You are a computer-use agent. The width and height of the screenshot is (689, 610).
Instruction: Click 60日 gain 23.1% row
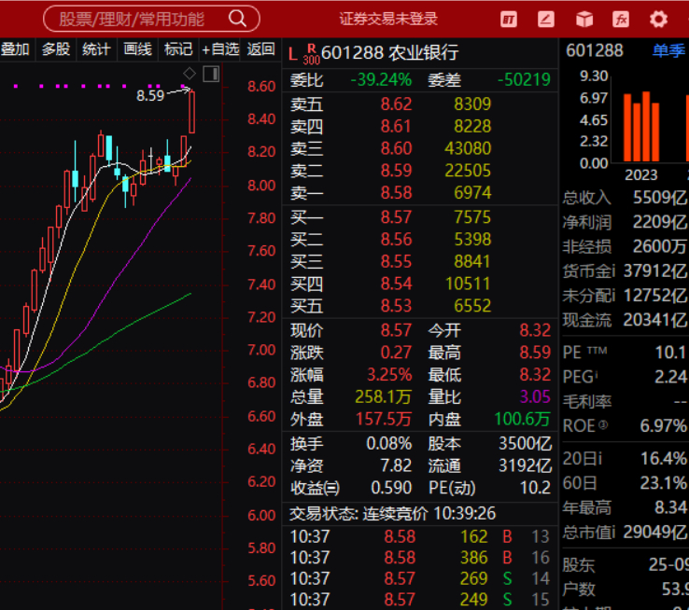[x=625, y=483]
